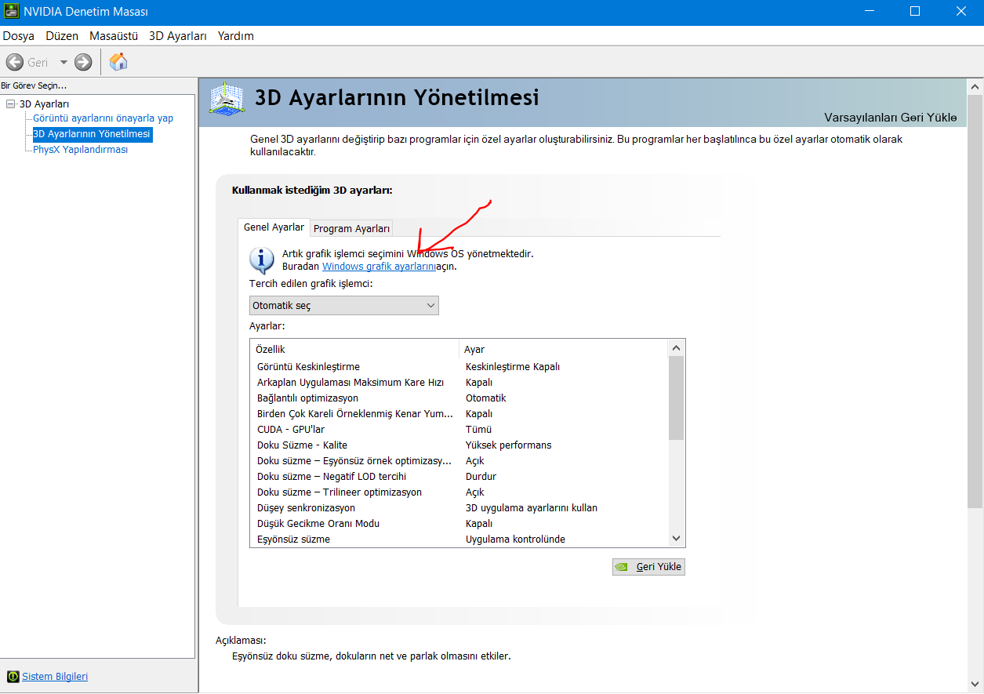
Task: Open the Dosya menu
Action: point(19,36)
